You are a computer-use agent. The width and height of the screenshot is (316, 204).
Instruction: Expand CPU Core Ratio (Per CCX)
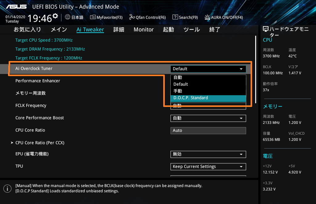click(37, 143)
